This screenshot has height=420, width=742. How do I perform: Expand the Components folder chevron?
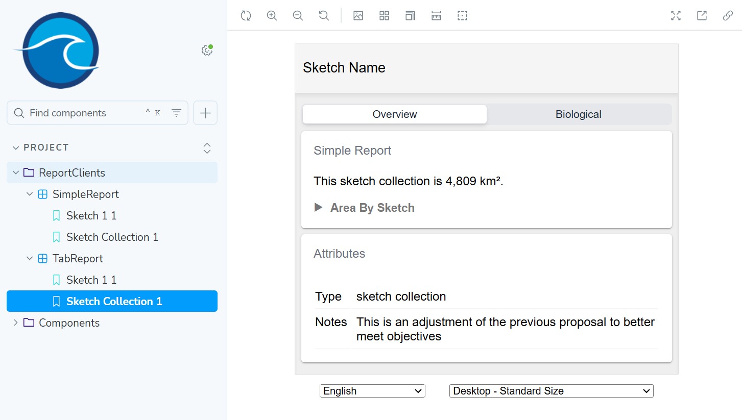16,323
